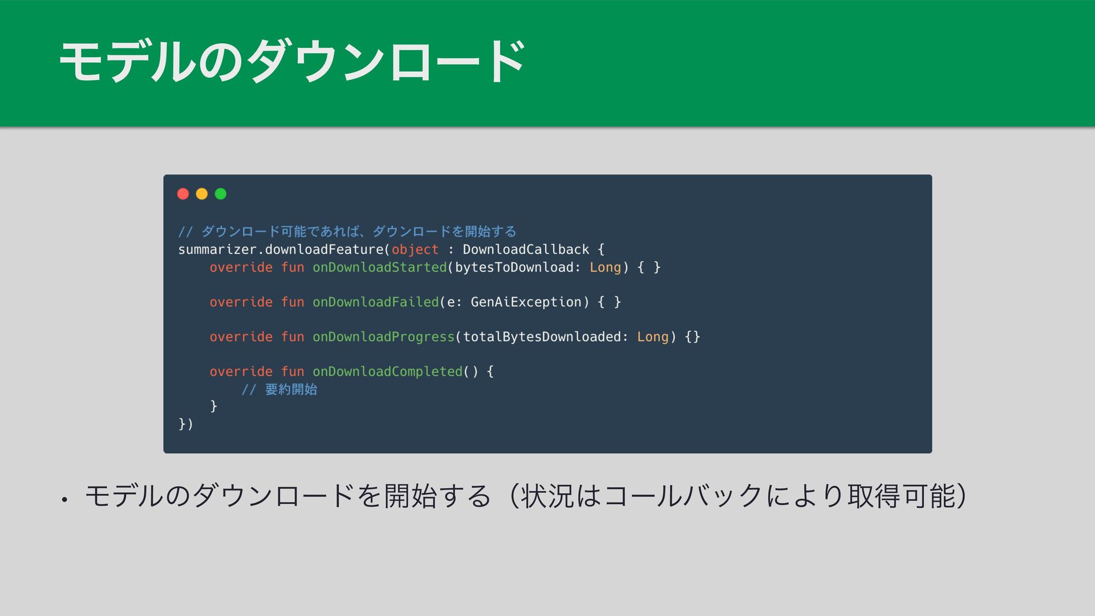
Task: Click the orange 'object' keyword
Action: tap(415, 249)
